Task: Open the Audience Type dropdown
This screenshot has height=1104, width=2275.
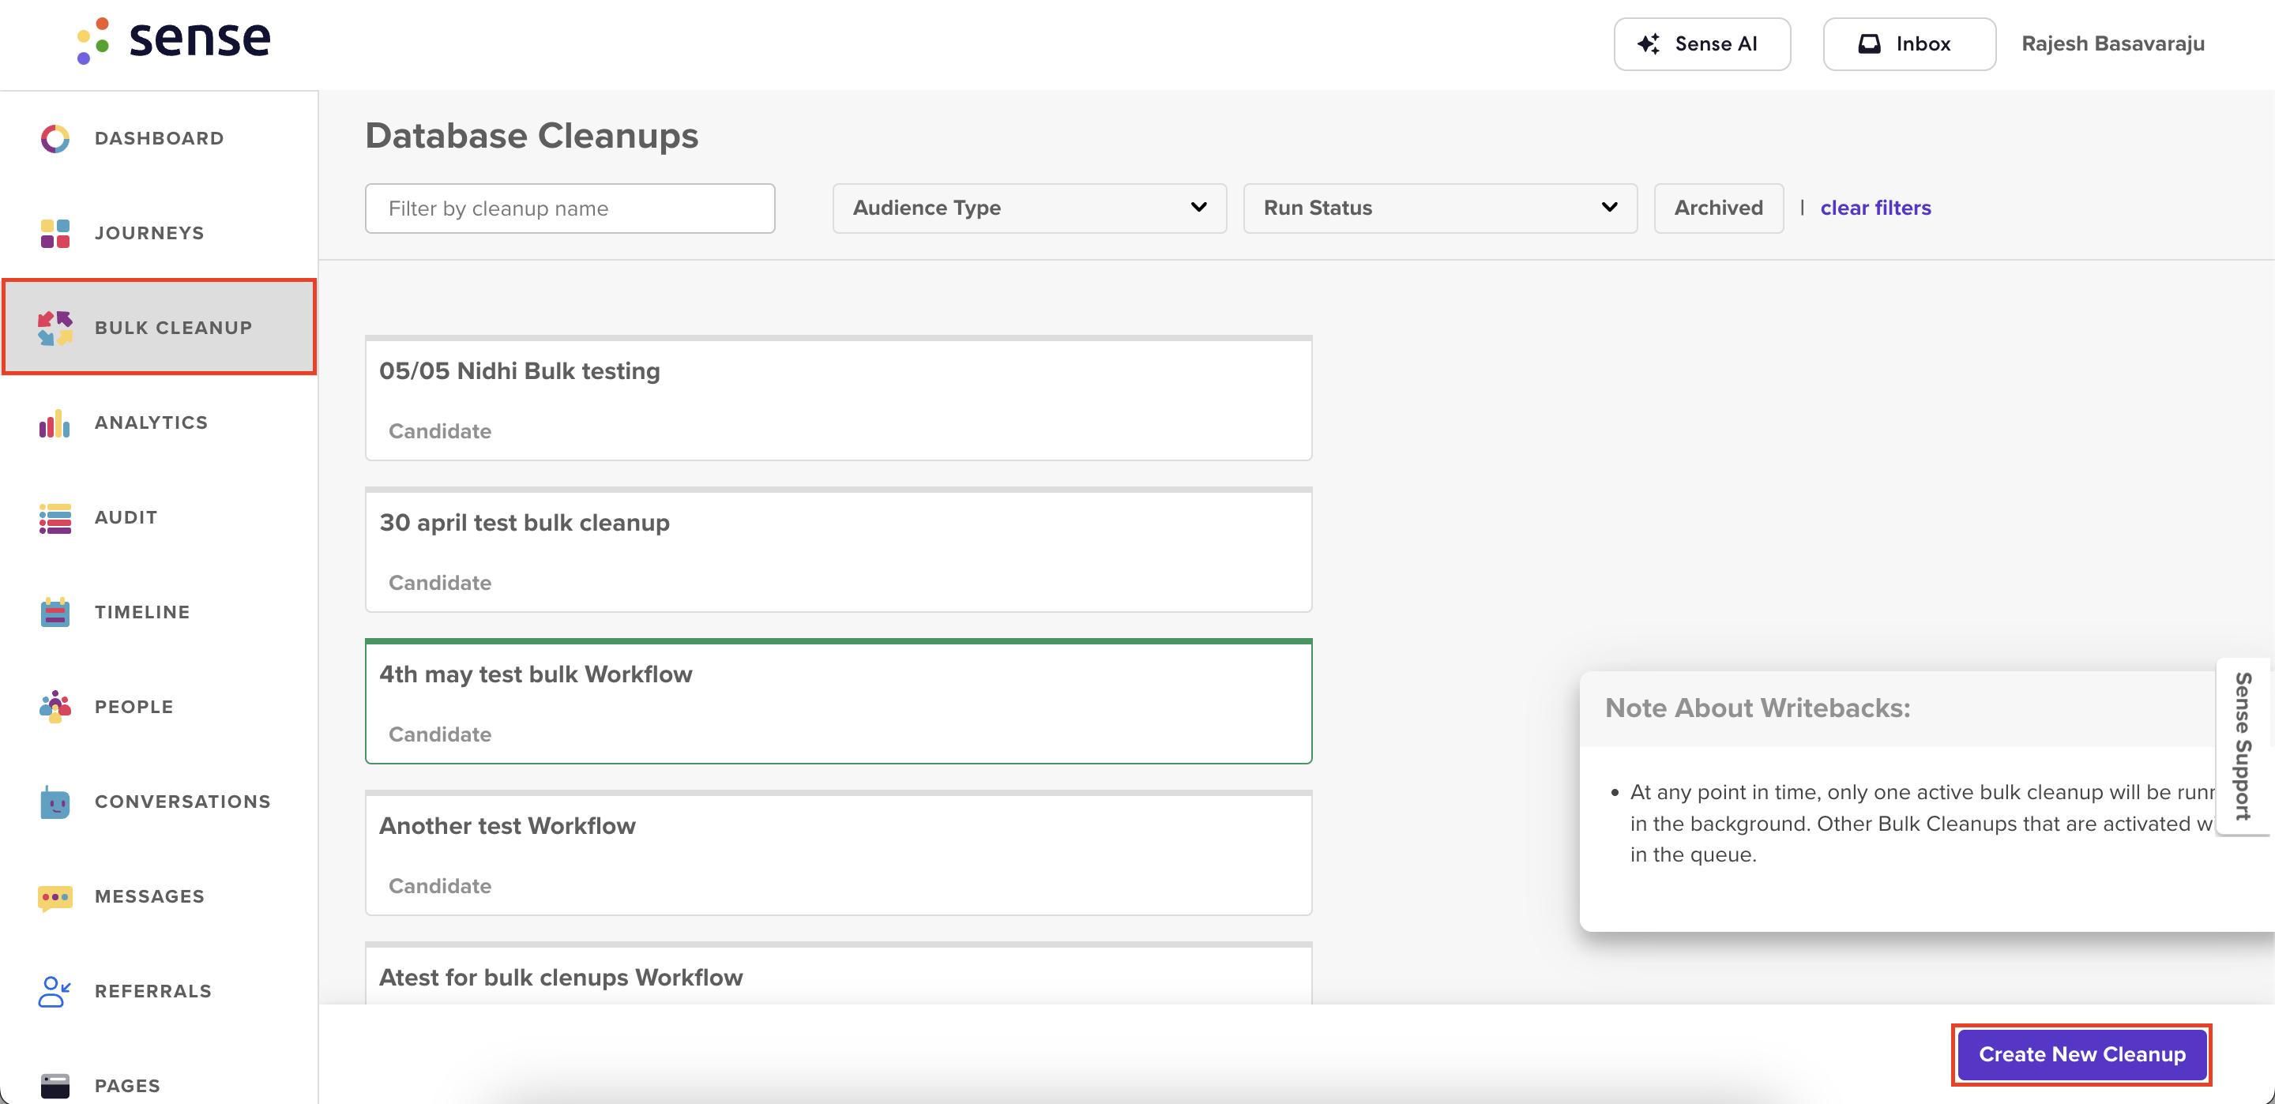Action: pyautogui.click(x=1028, y=208)
